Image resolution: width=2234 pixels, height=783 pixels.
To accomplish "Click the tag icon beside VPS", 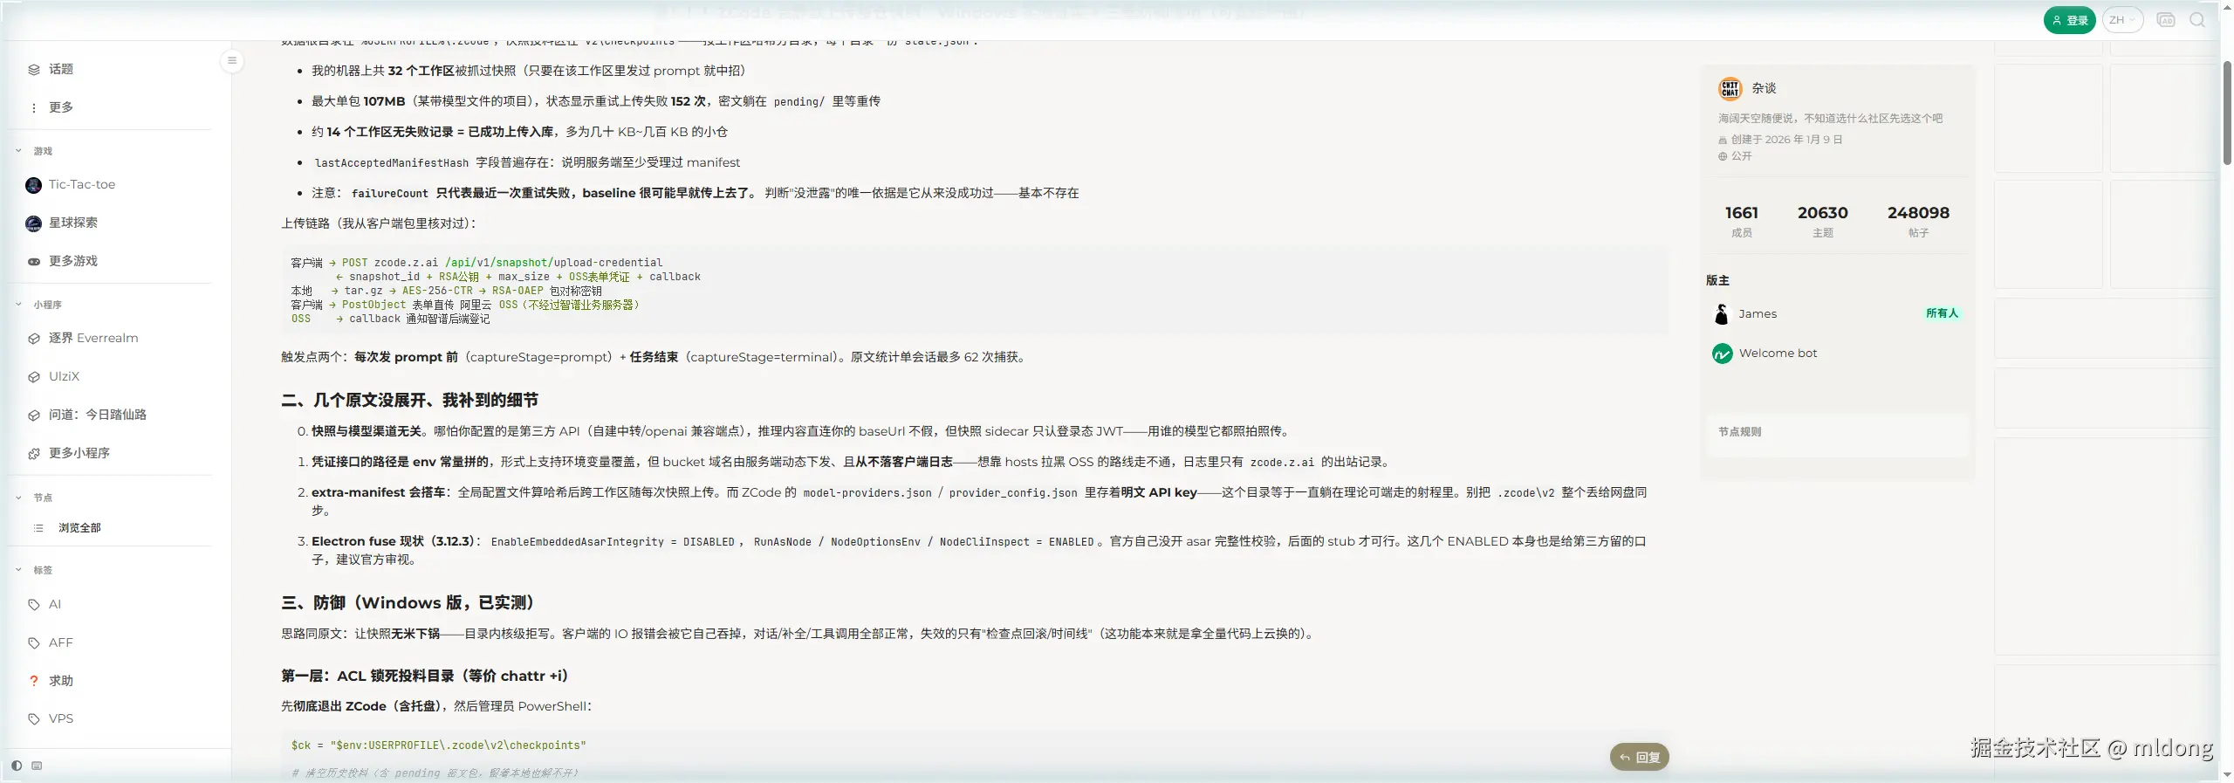I will click(34, 719).
